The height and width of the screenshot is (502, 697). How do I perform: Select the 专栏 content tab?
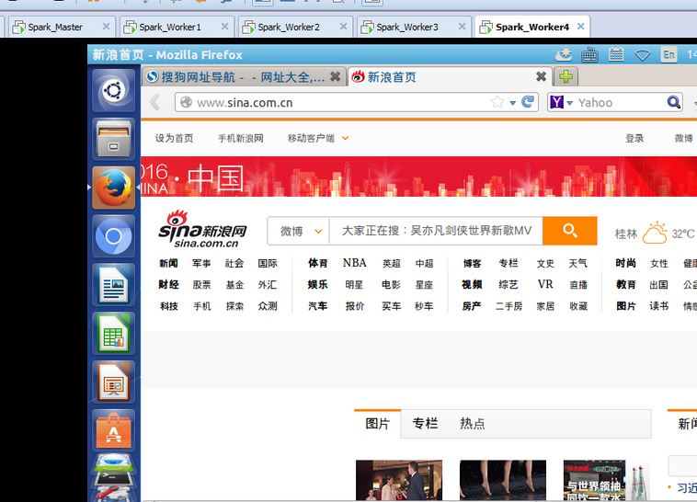point(425,423)
